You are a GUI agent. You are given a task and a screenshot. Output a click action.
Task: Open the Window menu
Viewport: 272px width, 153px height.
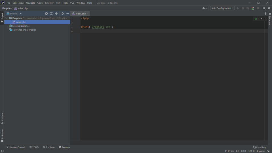(81, 3)
